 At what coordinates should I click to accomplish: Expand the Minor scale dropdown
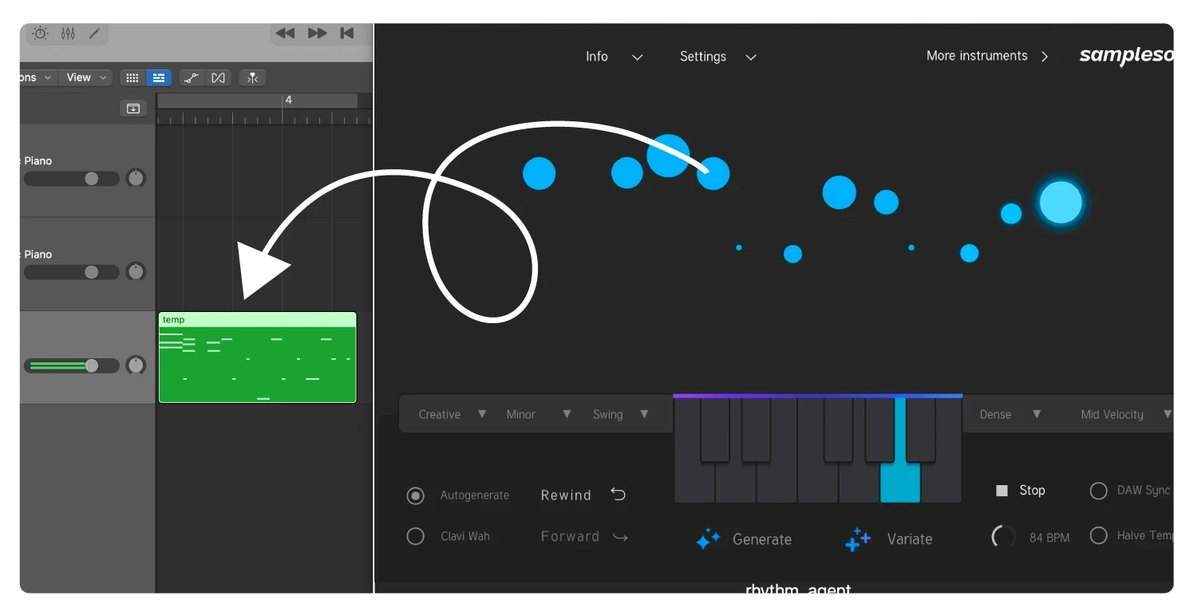(538, 414)
